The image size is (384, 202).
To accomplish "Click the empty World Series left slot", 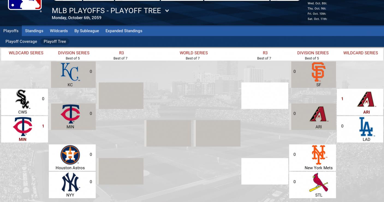I will pyautogui.click(x=169, y=133).
